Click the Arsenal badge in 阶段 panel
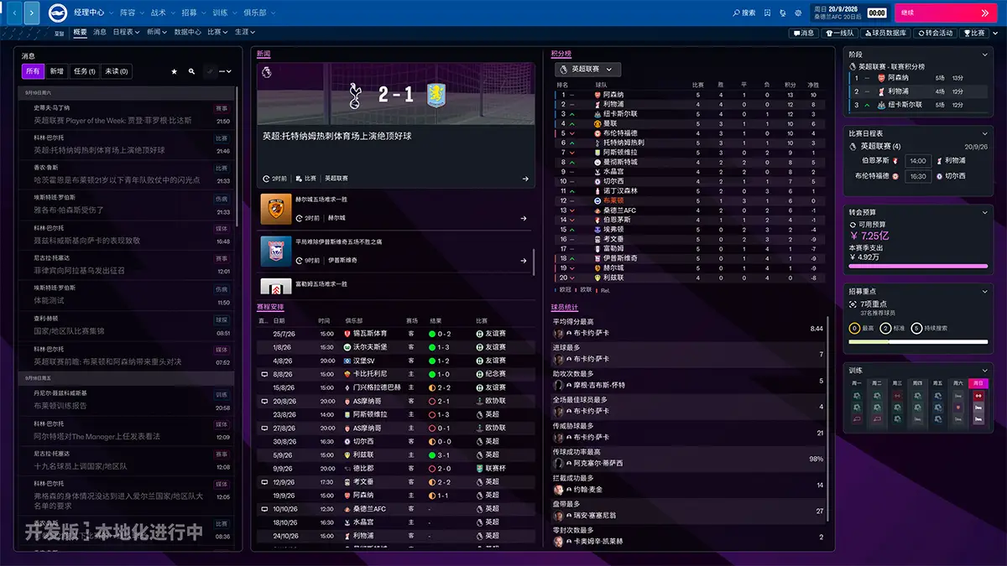The height and width of the screenshot is (566, 1007). tap(881, 77)
